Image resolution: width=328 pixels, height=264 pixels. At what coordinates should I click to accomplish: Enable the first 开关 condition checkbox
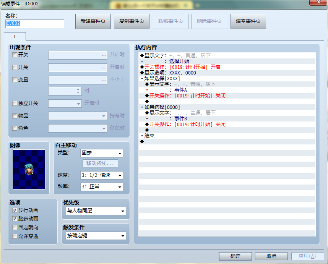[15, 55]
